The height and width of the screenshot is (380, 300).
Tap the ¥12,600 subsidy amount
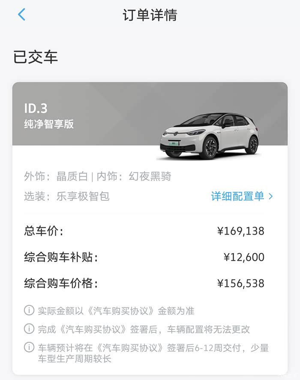(243, 257)
